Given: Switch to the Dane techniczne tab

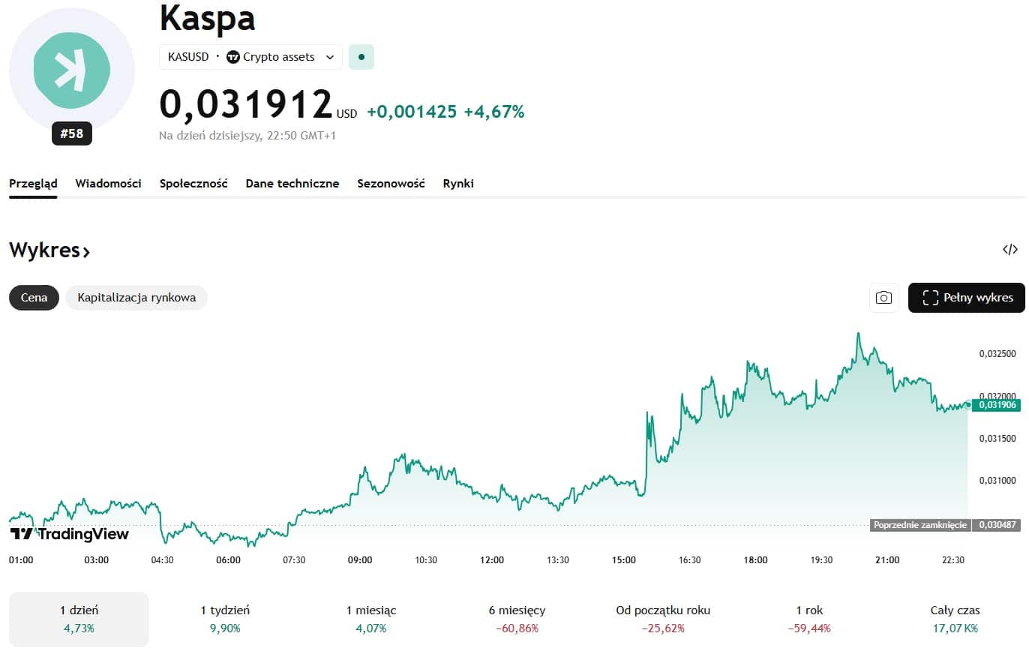Looking at the screenshot, I should tap(292, 183).
